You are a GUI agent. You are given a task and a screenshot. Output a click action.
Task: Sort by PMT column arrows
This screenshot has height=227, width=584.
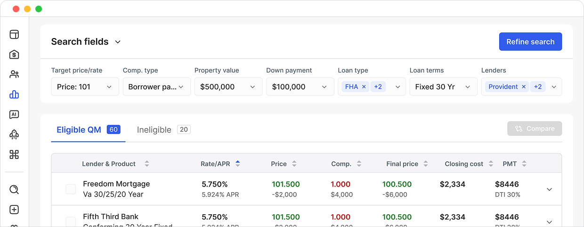click(524, 164)
